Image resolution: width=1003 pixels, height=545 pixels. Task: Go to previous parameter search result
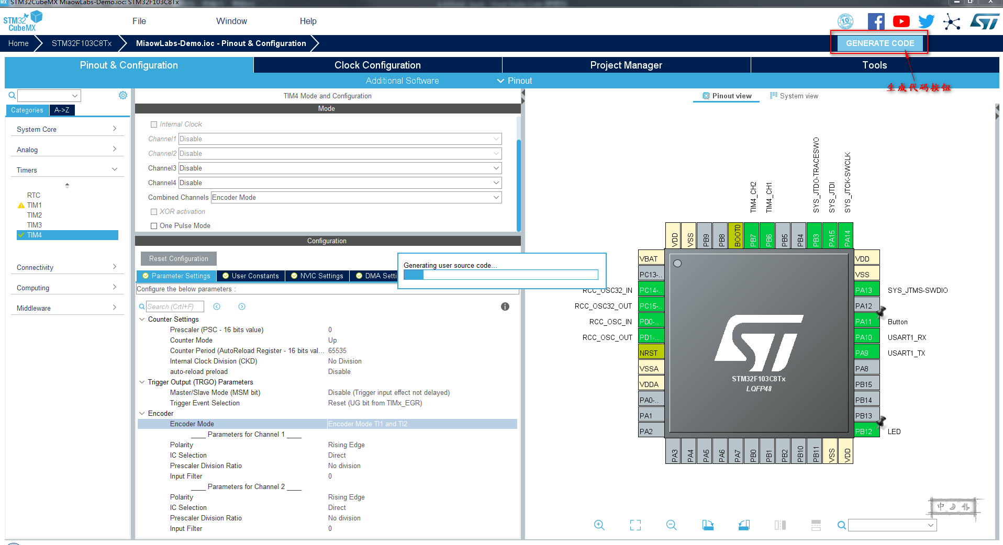pos(217,306)
